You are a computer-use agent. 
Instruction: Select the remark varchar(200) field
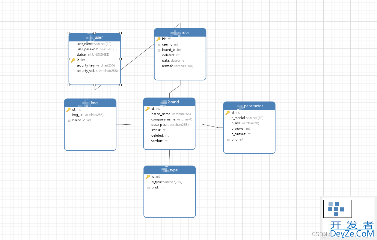tap(177, 66)
